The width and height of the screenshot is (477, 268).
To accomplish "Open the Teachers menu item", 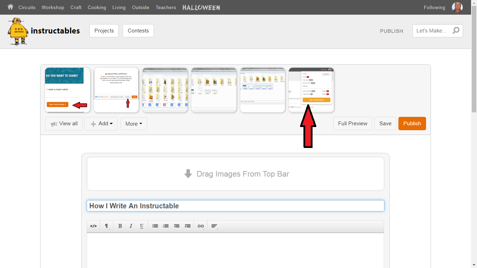I will (166, 7).
